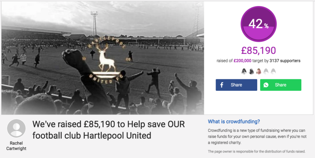The width and height of the screenshot is (315, 158).
Task: Click the Rachel Cartwright name
Action: pos(16,146)
